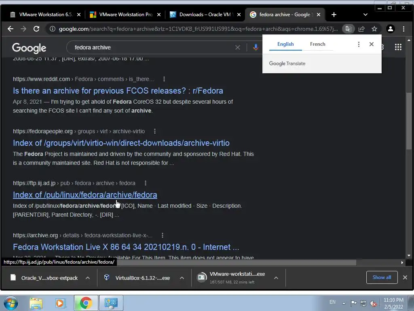The width and height of the screenshot is (414, 311).
Task: Reload the current page
Action: (36, 29)
